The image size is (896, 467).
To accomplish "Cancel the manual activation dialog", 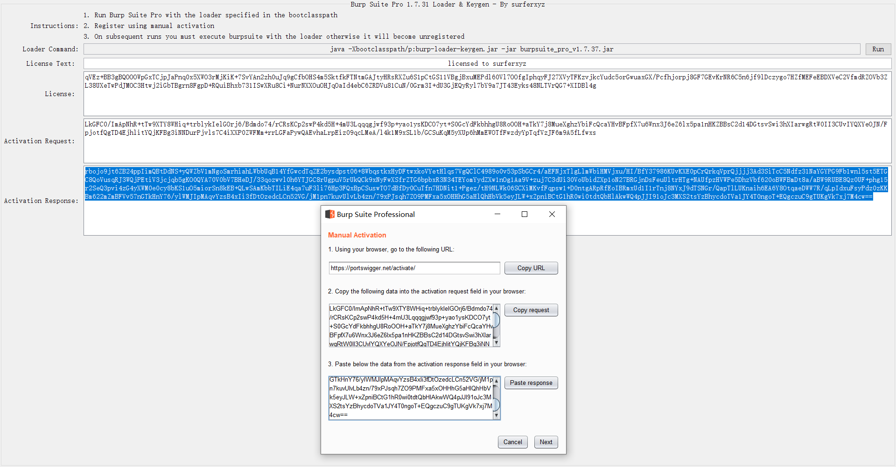I will coord(513,442).
